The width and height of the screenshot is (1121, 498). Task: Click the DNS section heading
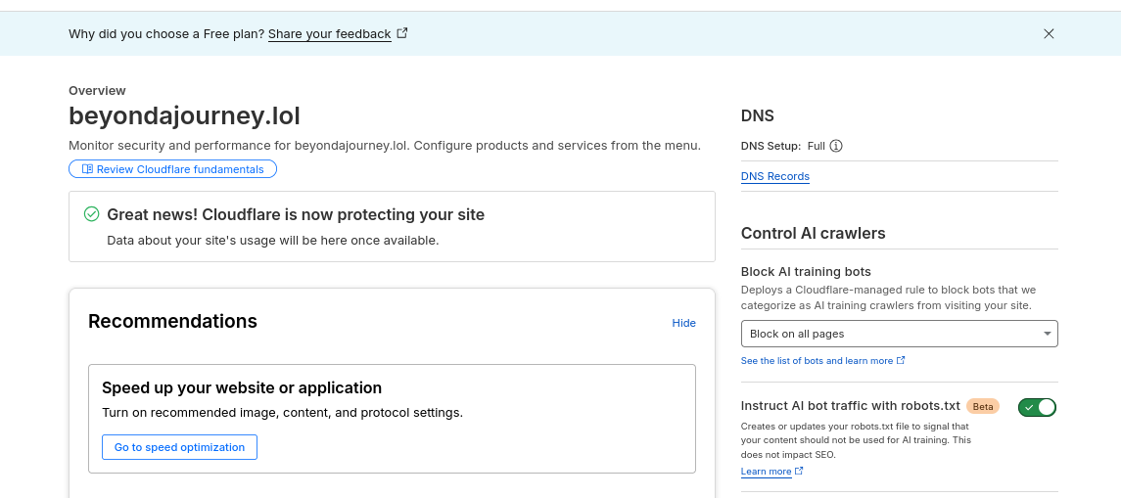757,115
